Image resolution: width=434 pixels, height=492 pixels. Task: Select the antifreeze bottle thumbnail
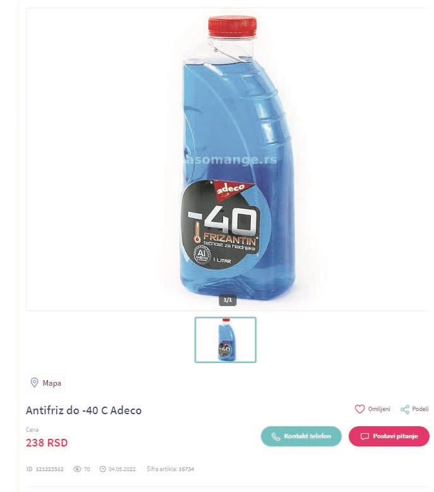tap(226, 340)
